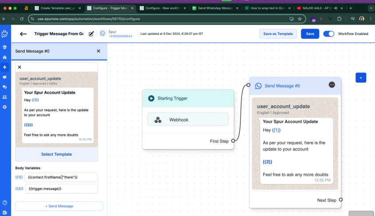Edit the {{1}} body variable field
The image size is (375, 216).
61,177
